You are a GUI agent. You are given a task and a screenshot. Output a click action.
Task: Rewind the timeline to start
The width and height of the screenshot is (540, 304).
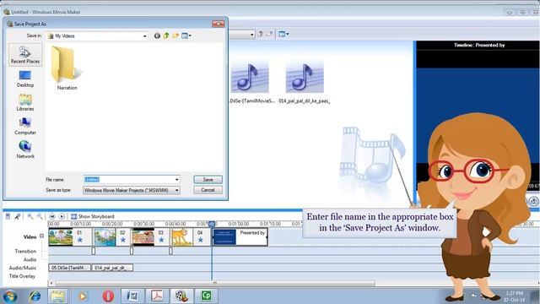(52, 216)
